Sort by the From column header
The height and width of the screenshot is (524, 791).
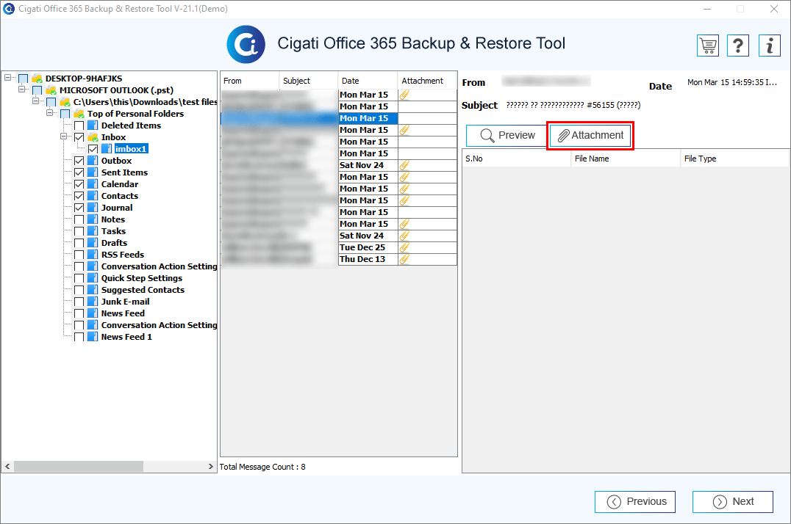pos(250,81)
